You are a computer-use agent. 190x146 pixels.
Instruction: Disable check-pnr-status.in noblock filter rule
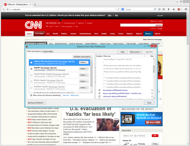click(99, 97)
